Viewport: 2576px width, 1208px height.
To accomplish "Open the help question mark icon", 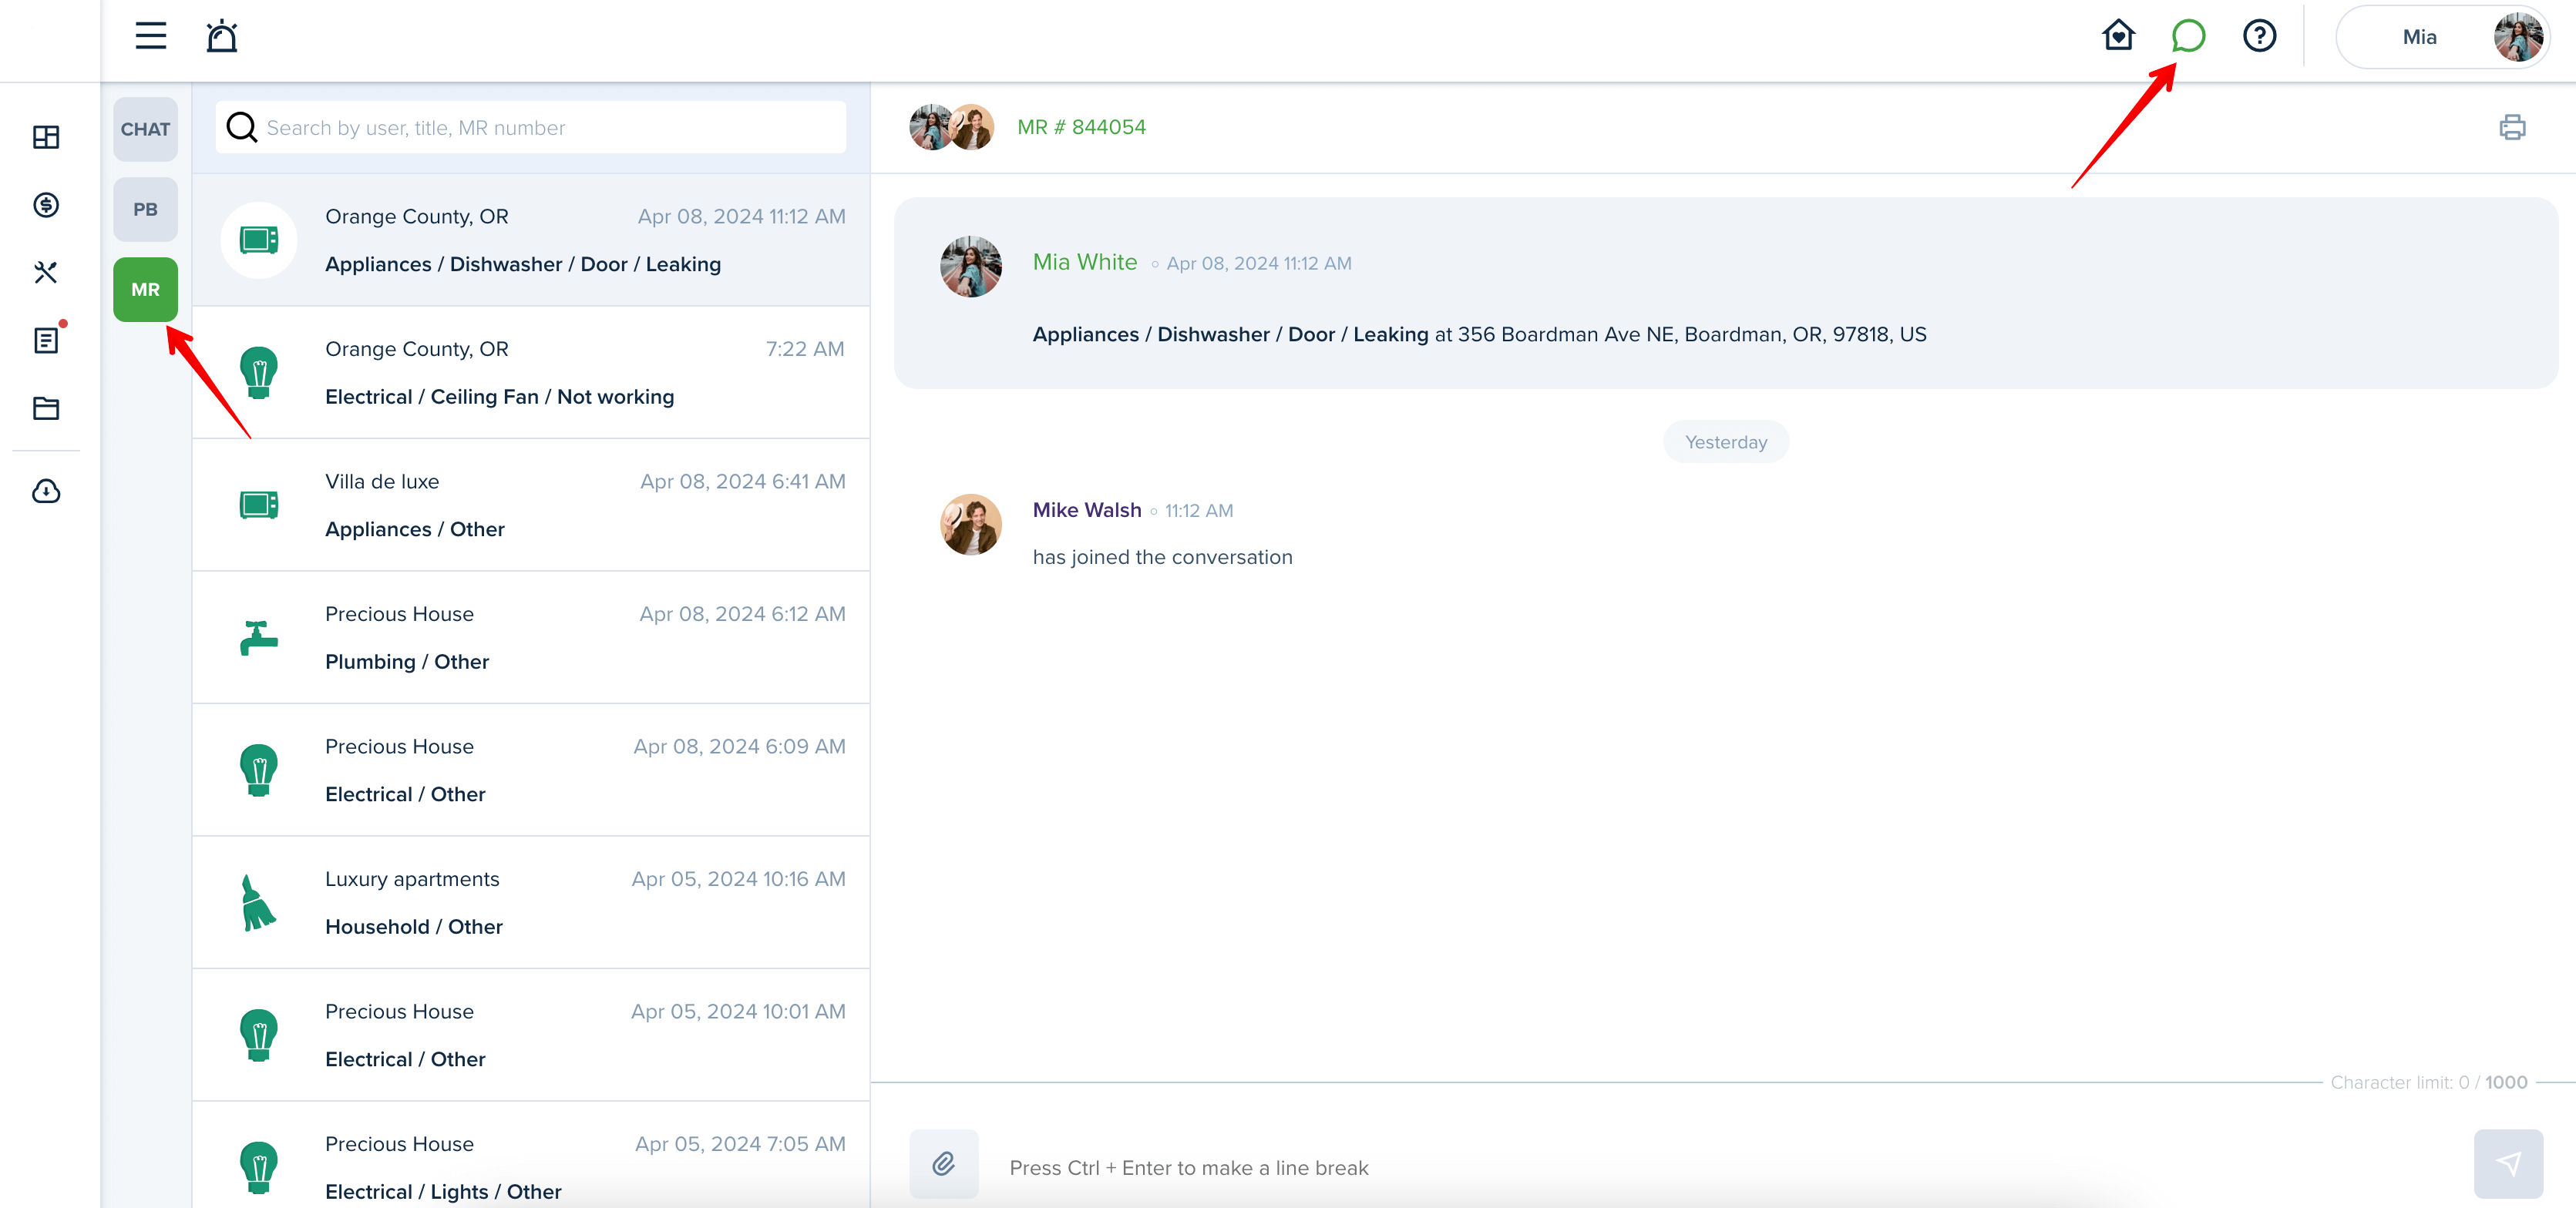I will pos(2259,36).
